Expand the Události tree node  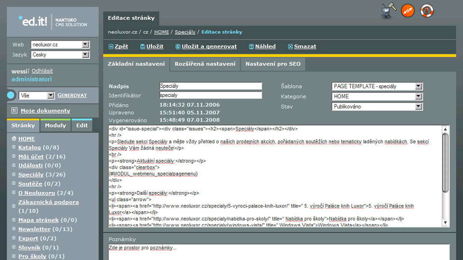coord(14,165)
